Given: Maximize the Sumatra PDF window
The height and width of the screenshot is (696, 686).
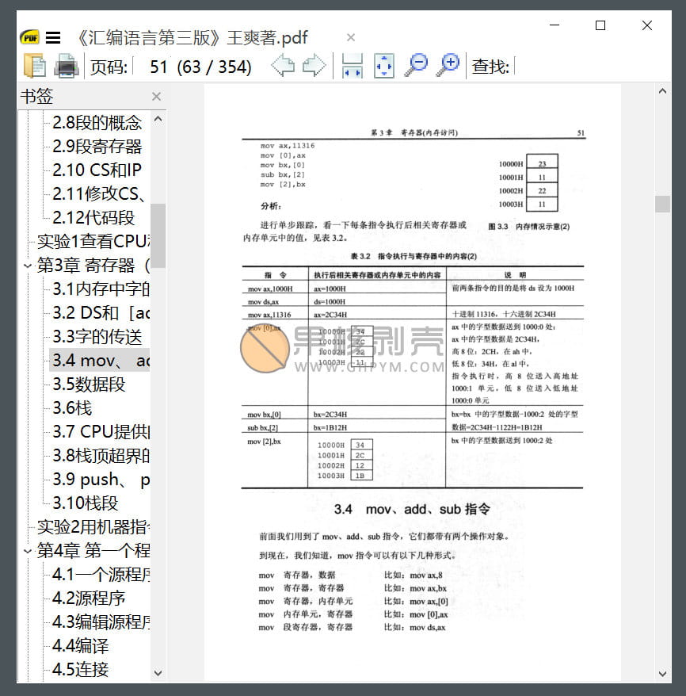Looking at the screenshot, I should (600, 25).
